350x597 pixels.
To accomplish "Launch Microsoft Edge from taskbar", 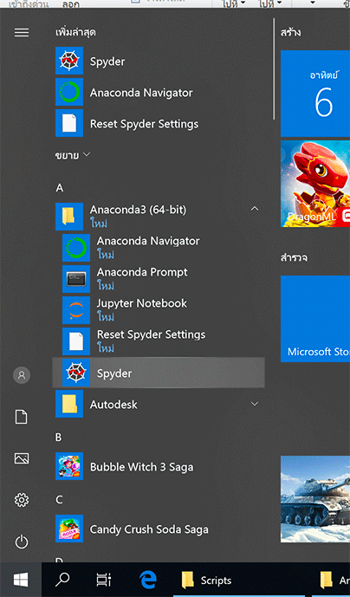I will (x=147, y=580).
